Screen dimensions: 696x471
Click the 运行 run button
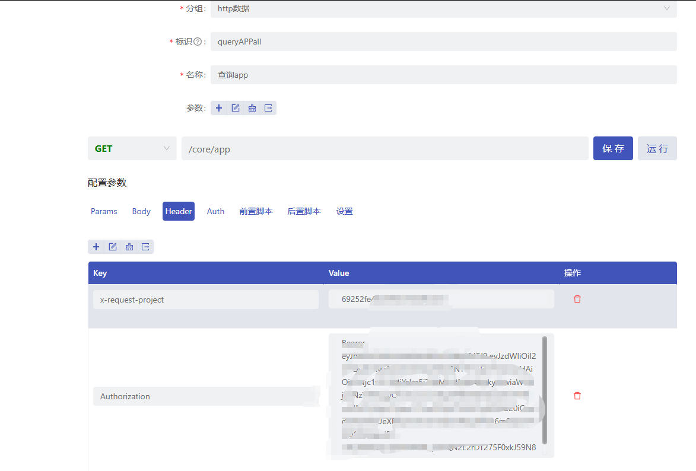(657, 148)
